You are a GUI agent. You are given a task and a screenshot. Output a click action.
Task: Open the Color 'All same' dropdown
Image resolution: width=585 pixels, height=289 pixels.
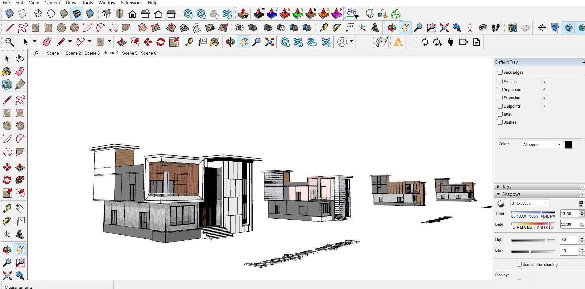[541, 144]
